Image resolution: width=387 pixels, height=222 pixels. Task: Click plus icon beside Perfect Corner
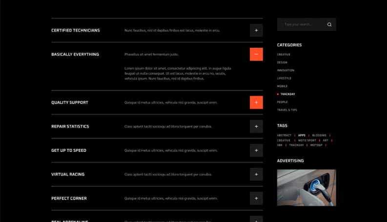pos(256,198)
